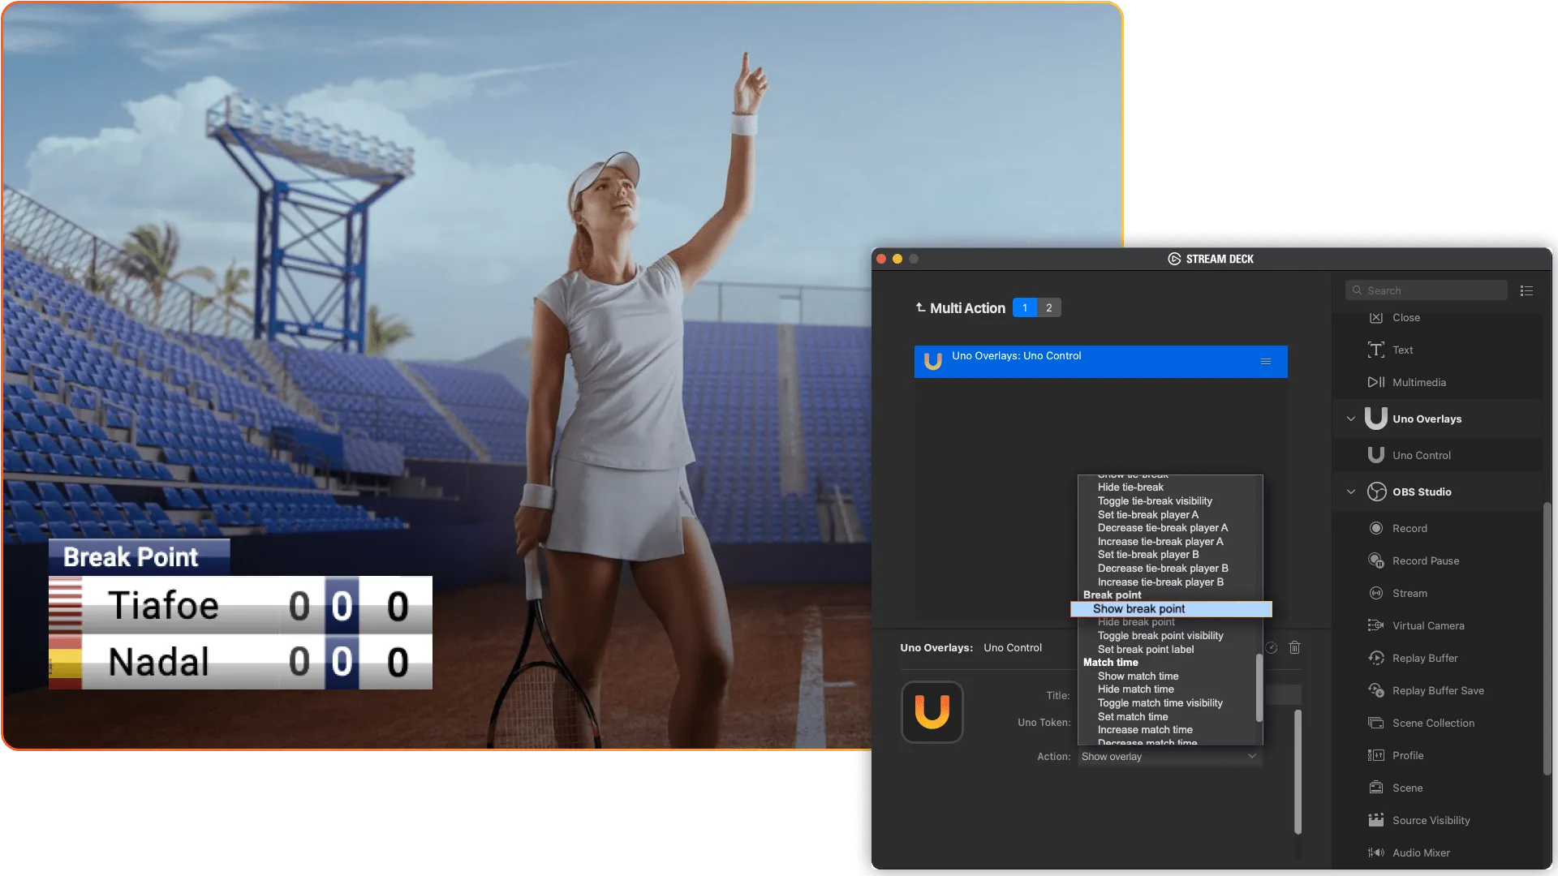Click the Replay Buffer Save icon
This screenshot has width=1558, height=876.
pos(1375,690)
